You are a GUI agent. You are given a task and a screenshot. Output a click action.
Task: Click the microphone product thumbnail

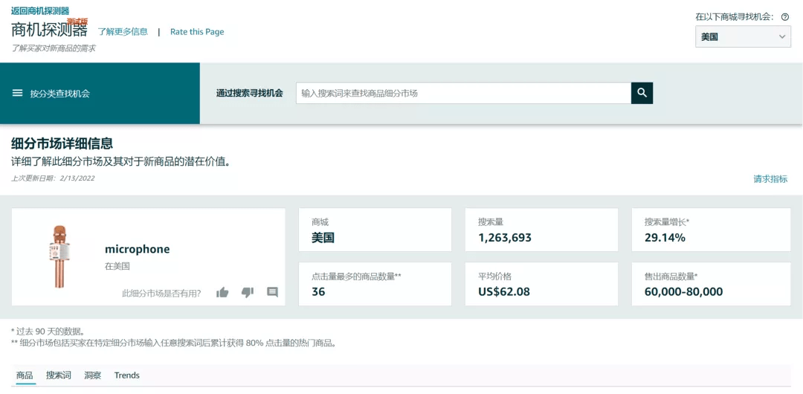tap(58, 256)
